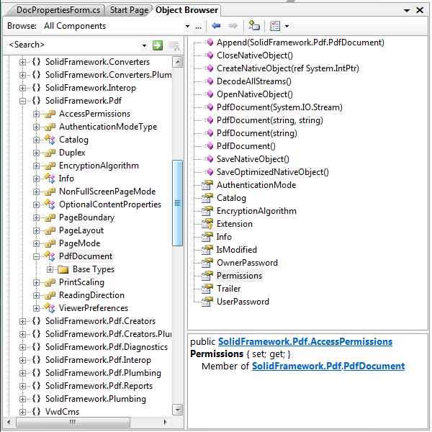Click the method icon beside DecodeAllStreams()
The height and width of the screenshot is (432, 432).
coord(209,81)
